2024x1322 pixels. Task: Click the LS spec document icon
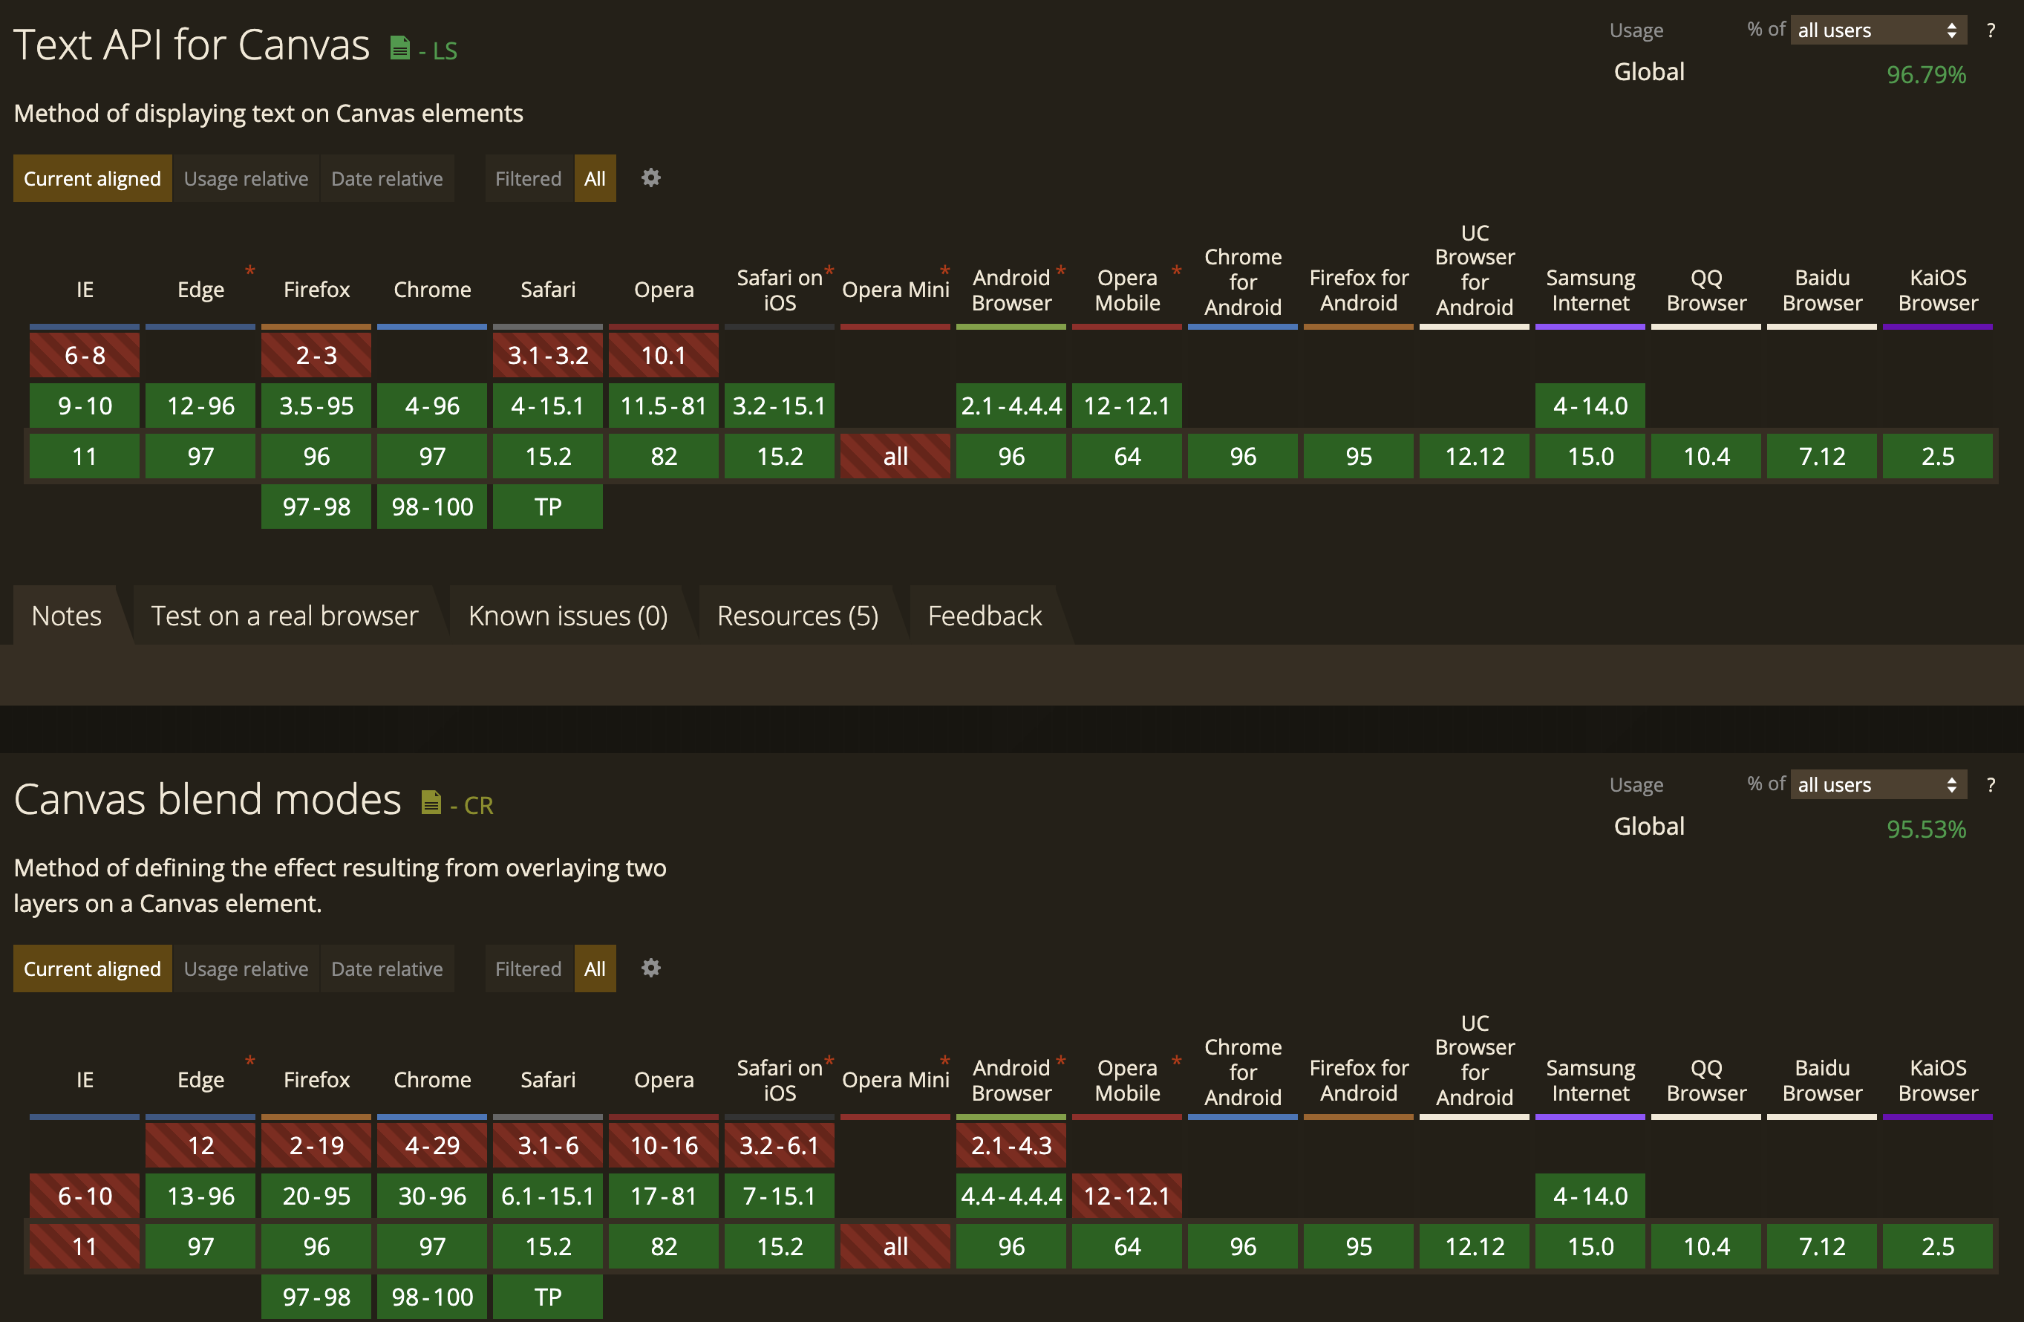tap(399, 48)
